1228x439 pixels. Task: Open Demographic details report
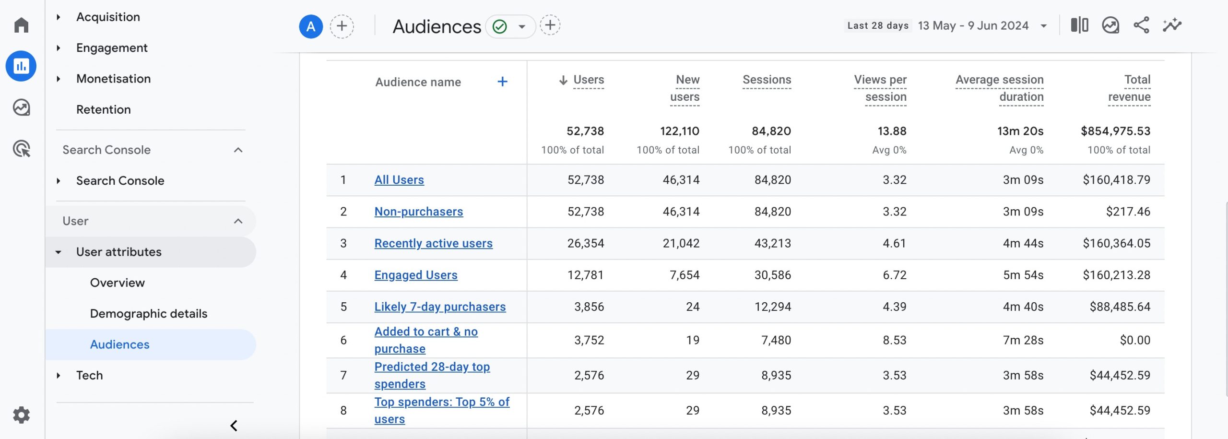click(x=149, y=314)
